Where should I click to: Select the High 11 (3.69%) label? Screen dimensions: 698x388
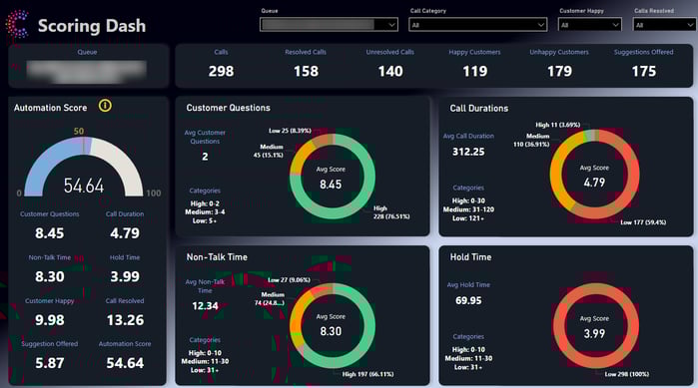558,125
